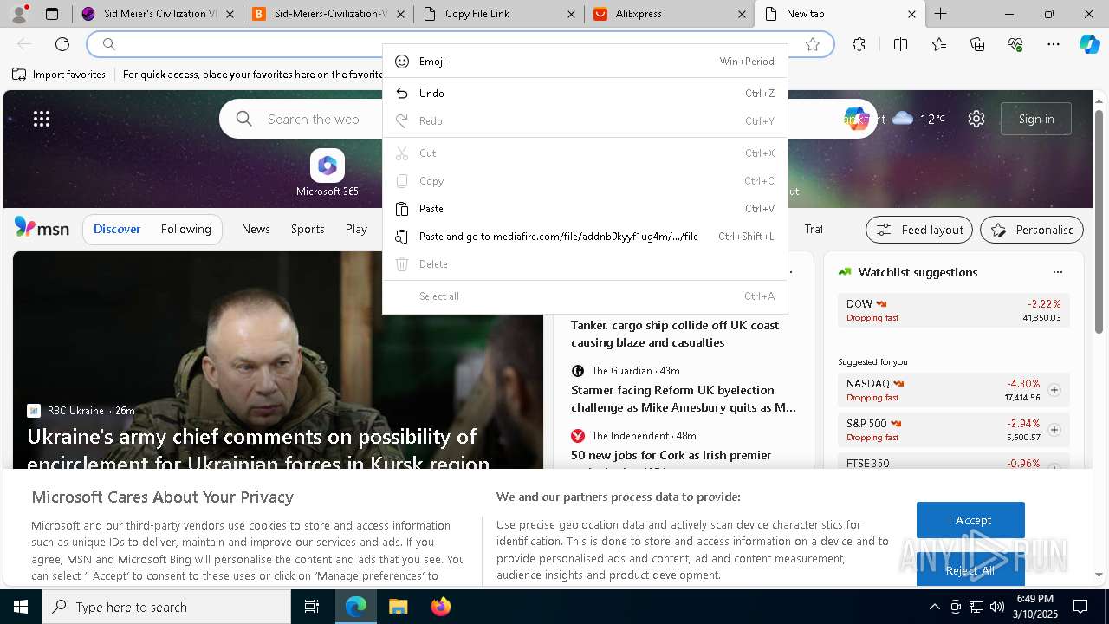
Task: Add NASDAQ to the watchlist
Action: coord(1054,390)
